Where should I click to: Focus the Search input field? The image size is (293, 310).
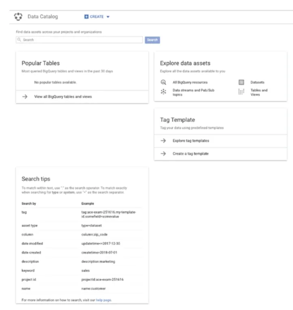(79, 40)
